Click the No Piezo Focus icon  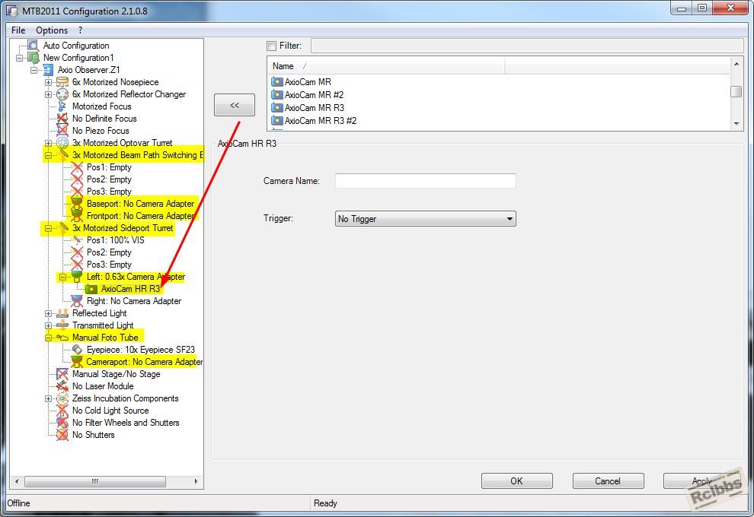(x=62, y=131)
